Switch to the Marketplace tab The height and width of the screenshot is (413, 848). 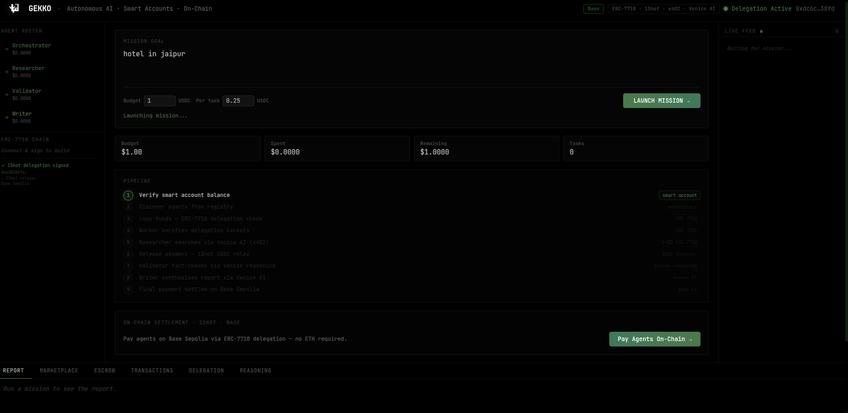[59, 371]
